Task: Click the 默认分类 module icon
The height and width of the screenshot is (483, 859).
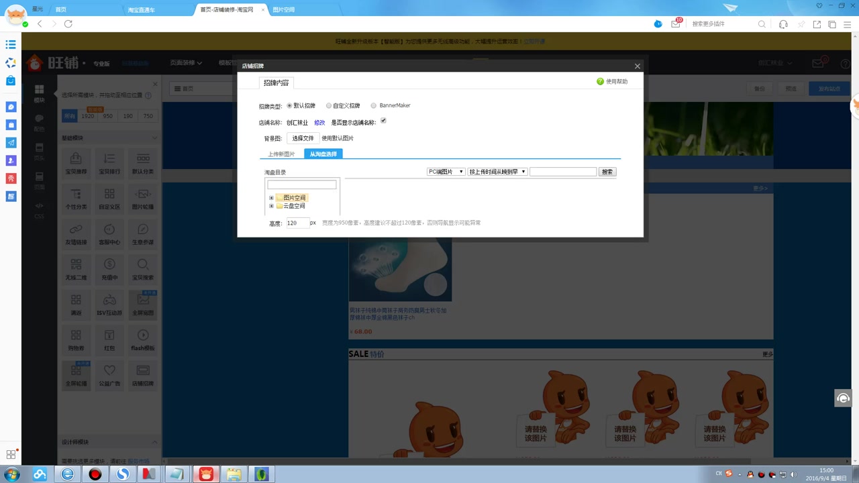Action: pos(143,162)
